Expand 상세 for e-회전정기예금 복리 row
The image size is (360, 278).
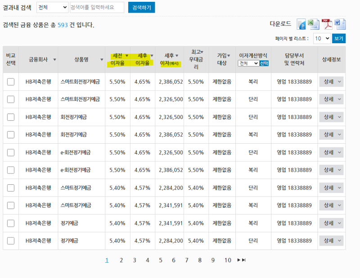(331, 170)
